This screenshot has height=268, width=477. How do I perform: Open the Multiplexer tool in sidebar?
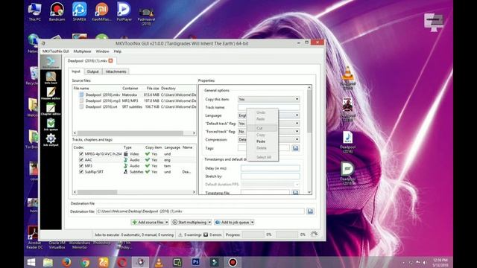pyautogui.click(x=51, y=63)
